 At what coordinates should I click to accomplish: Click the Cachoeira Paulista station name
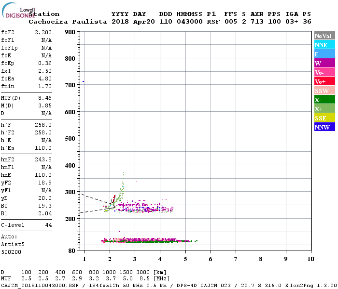pyautogui.click(x=68, y=22)
